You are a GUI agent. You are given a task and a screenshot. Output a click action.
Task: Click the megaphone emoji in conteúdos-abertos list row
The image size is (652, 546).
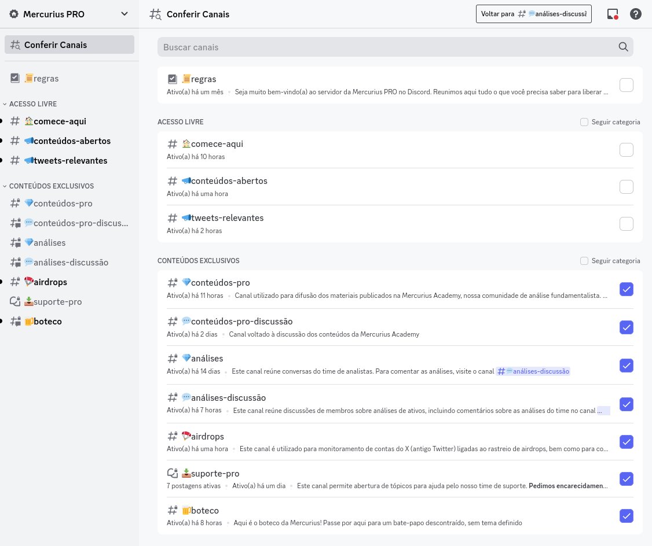point(186,180)
